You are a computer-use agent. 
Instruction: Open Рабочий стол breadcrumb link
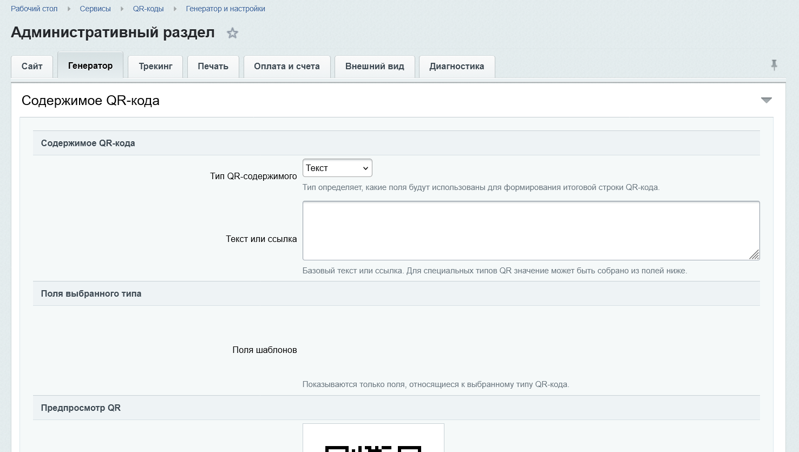click(34, 9)
